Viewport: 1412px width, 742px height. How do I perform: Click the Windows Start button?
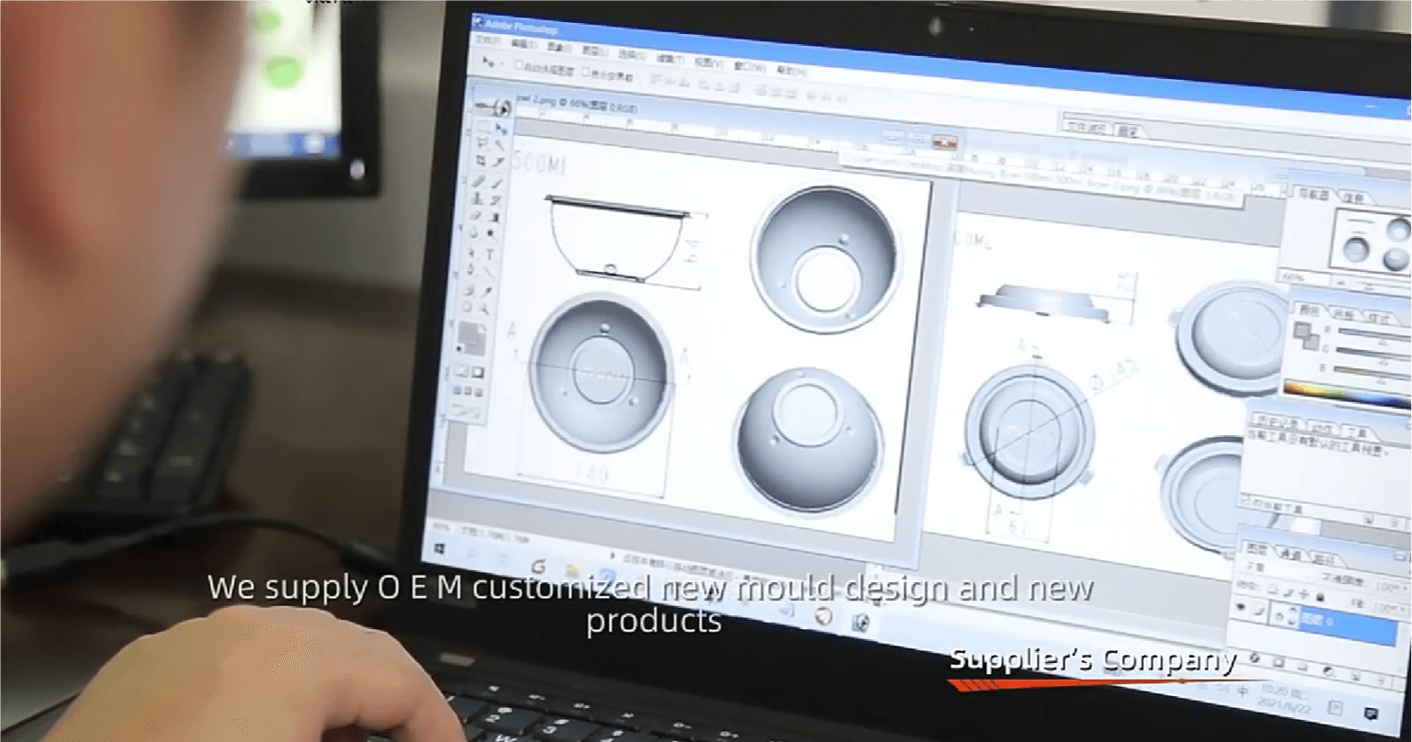point(441,548)
